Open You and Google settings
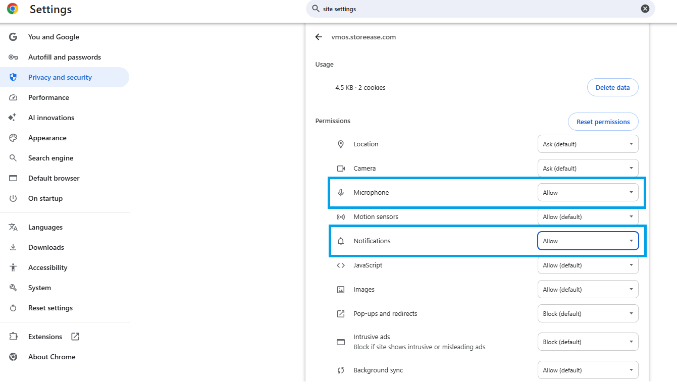The image size is (677, 384). (65, 37)
